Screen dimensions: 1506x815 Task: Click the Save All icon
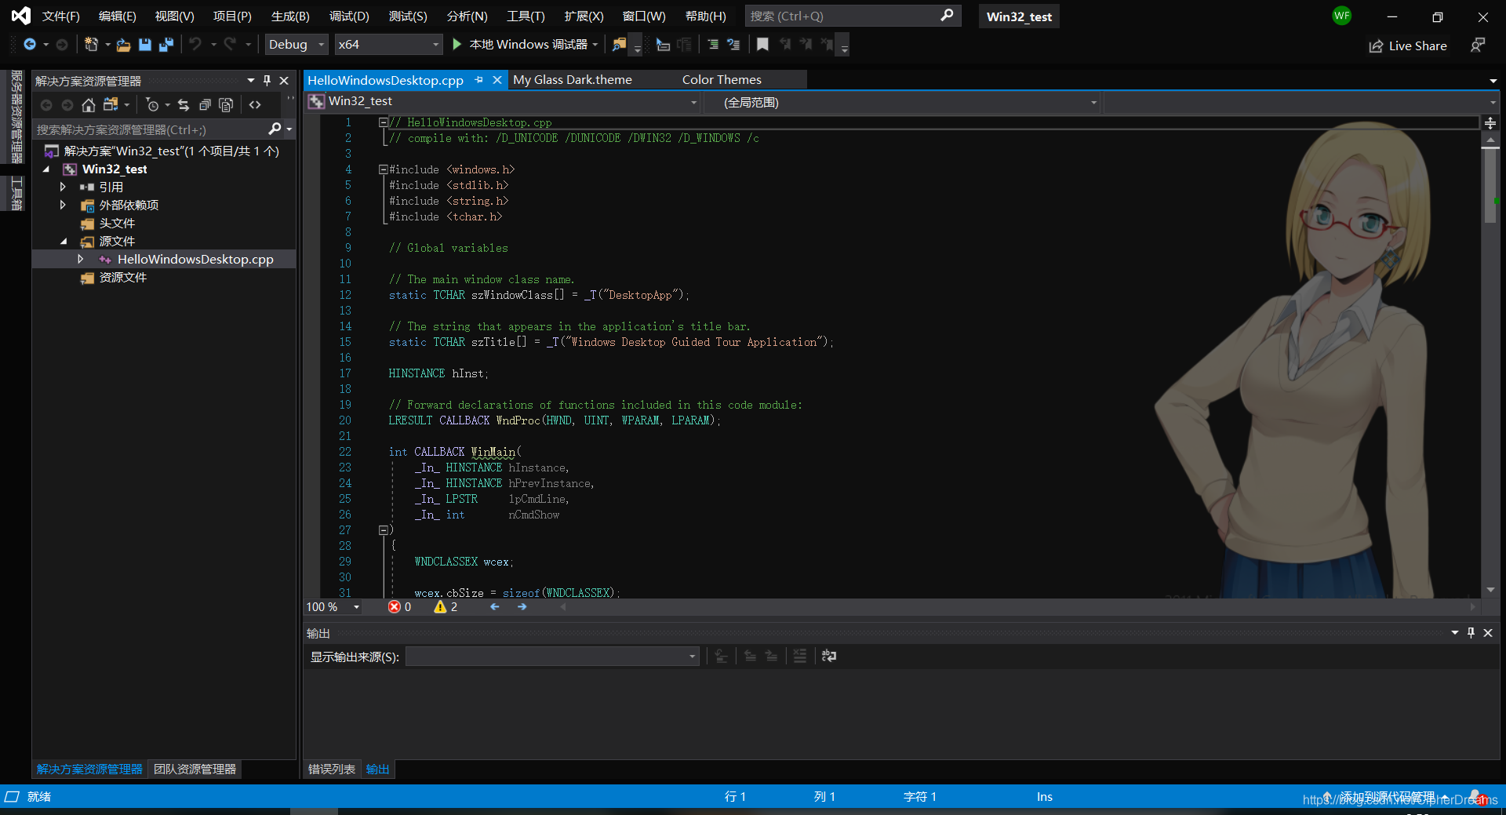point(166,45)
